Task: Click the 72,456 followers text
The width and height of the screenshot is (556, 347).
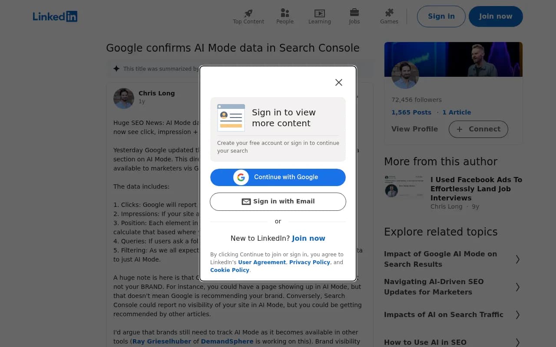Action: [x=417, y=100]
